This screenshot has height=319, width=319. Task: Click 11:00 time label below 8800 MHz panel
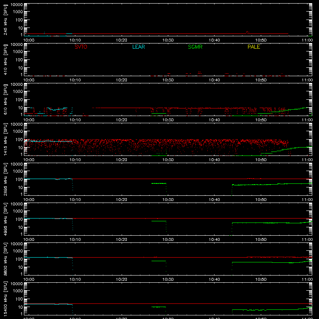pyautogui.click(x=307, y=280)
